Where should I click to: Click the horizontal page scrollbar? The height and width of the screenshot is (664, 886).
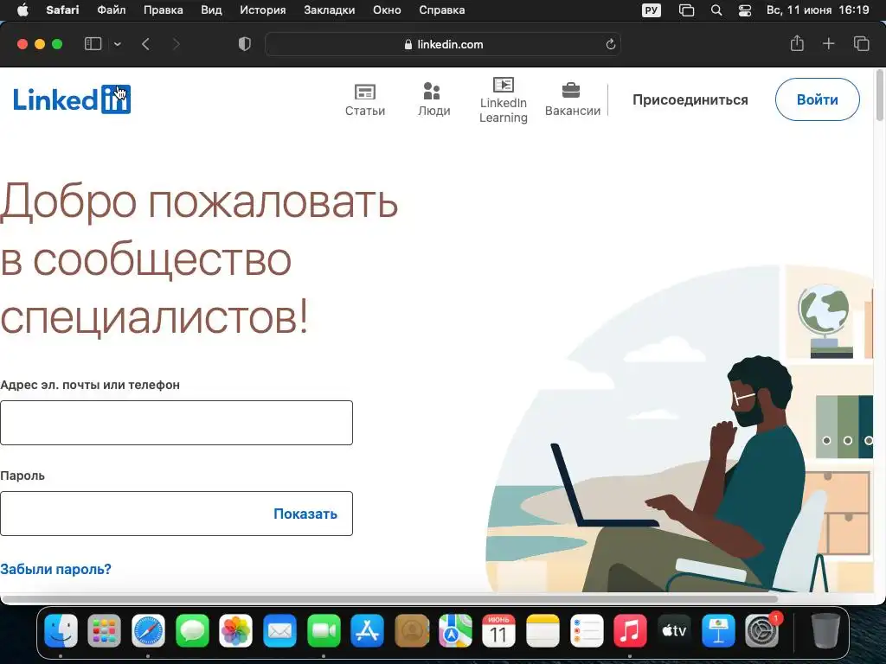pos(390,598)
